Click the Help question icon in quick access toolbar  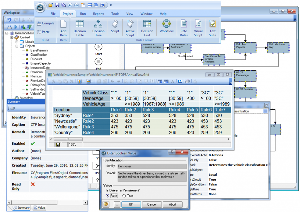pos(103,5)
